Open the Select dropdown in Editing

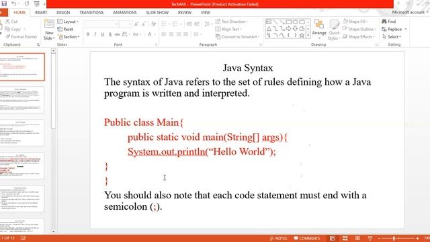click(392, 37)
